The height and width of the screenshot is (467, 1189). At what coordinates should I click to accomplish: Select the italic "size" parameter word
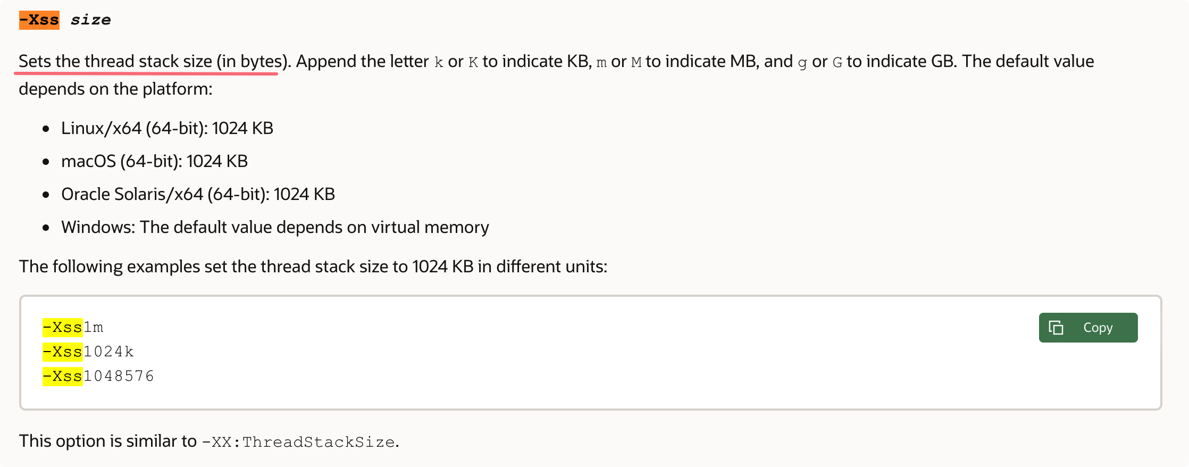coord(90,20)
